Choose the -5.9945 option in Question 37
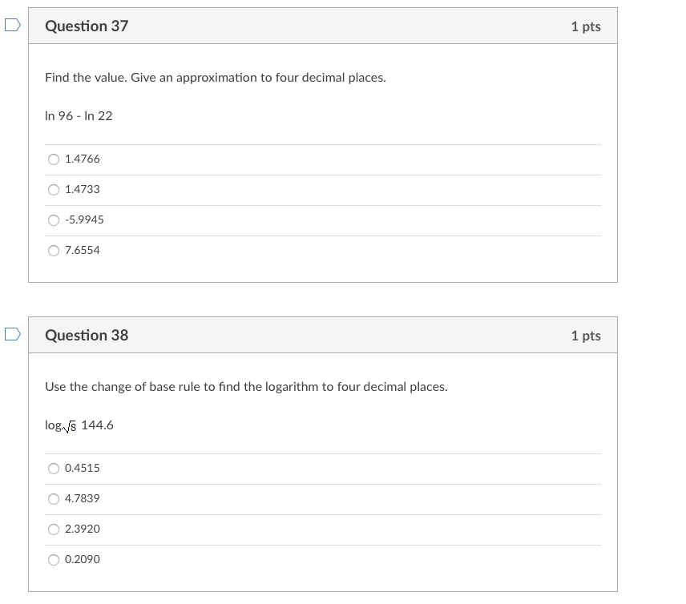Image resolution: width=686 pixels, height=604 pixels. click(53, 219)
